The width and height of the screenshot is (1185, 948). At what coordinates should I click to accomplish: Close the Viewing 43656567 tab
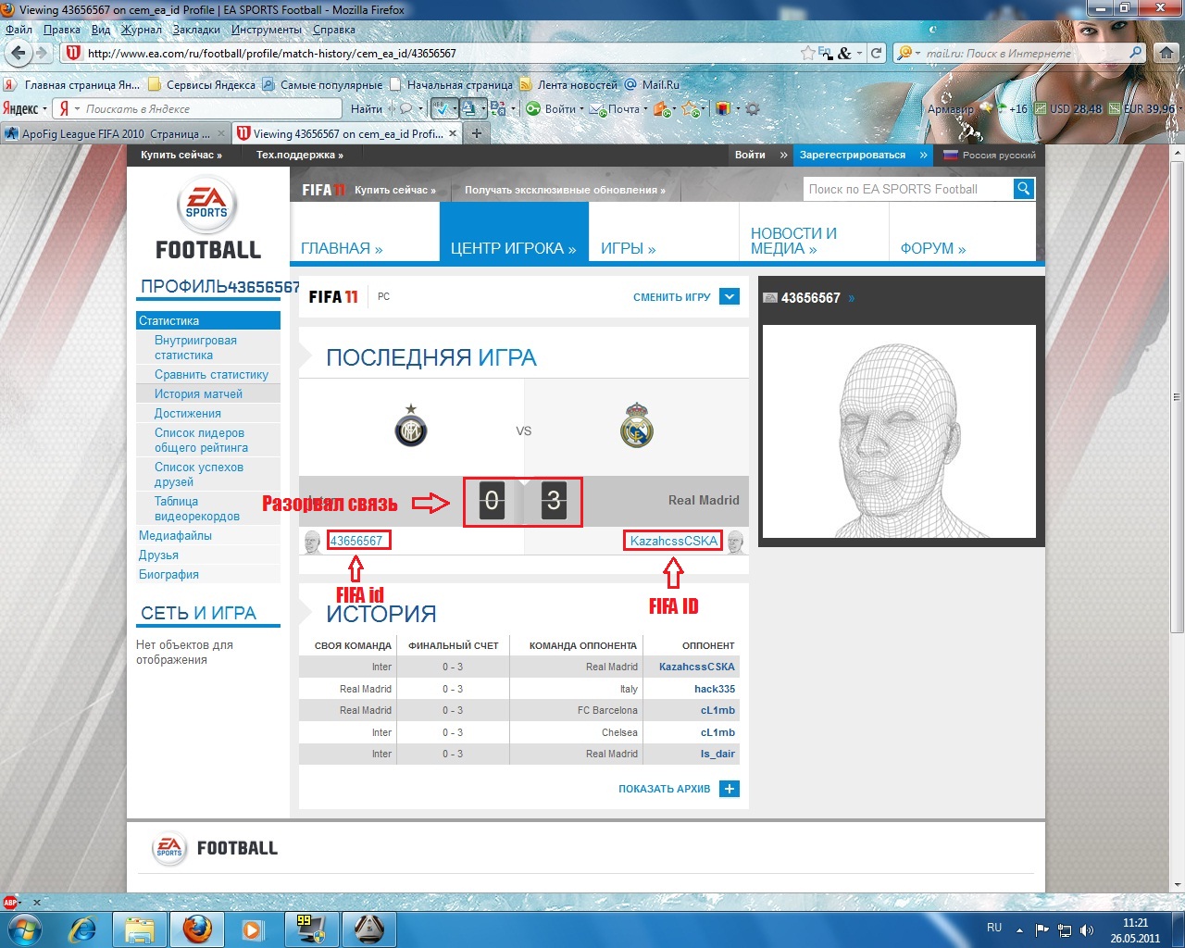pos(453,133)
